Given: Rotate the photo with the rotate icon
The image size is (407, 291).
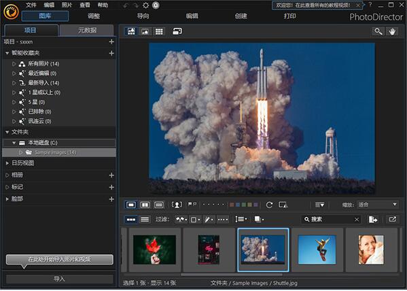Looking at the screenshot, I should click(269, 205).
